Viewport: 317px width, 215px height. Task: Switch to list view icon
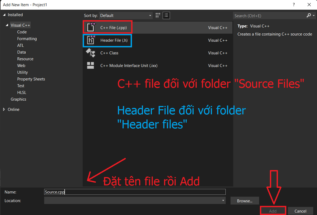click(x=166, y=15)
